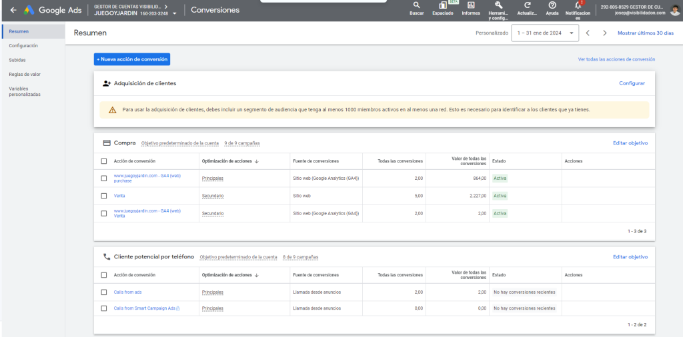This screenshot has width=683, height=337.
Task: Select all rows in Compra table
Action: pos(103,161)
